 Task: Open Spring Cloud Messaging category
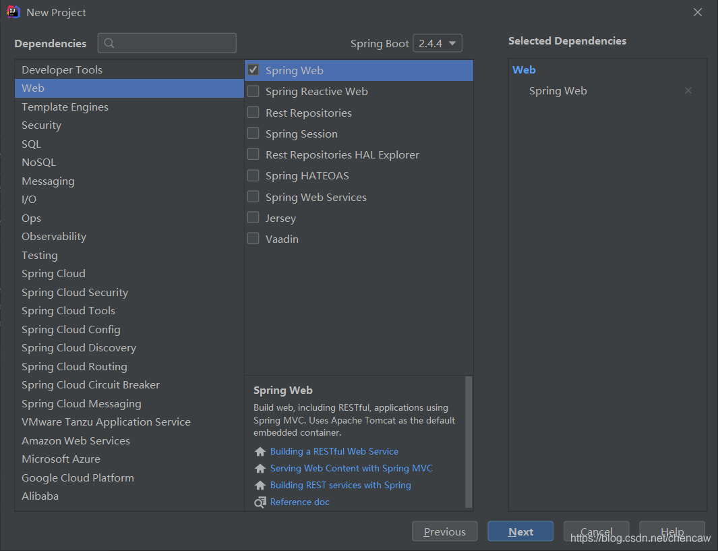point(129,403)
